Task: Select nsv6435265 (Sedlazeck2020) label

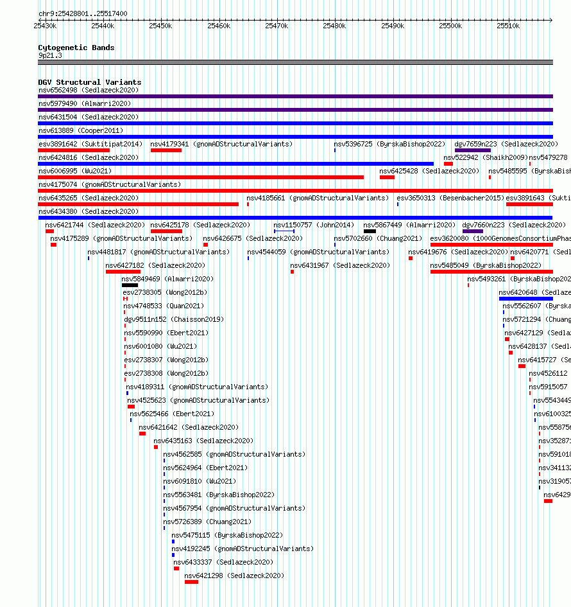Action: click(x=89, y=198)
